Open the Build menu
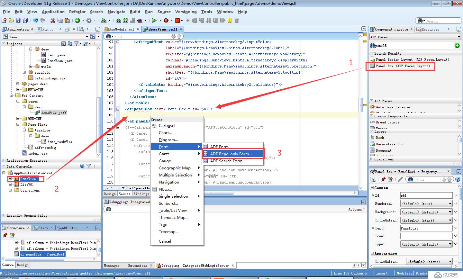Image resolution: width=463 pixels, height=279 pixels. click(x=135, y=12)
